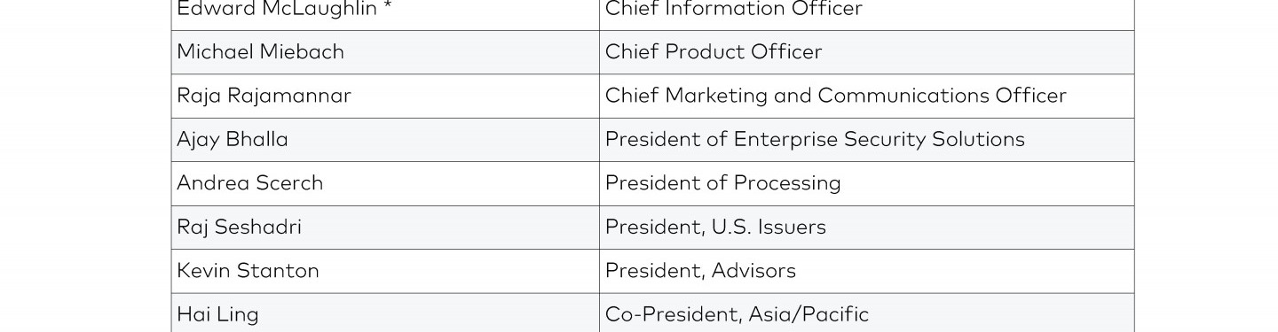Select the Chief Product Officer text
Image resolution: width=1278 pixels, height=332 pixels.
(x=714, y=52)
